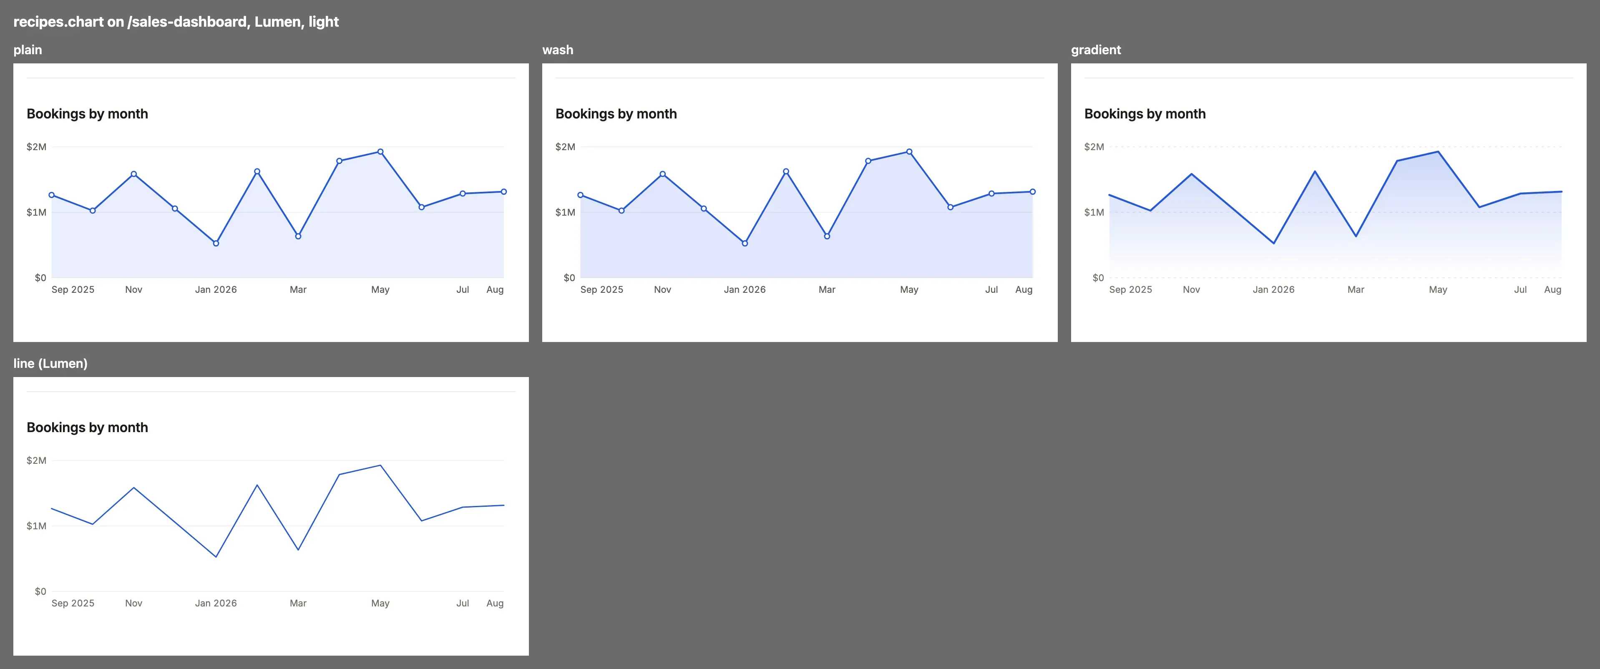Click the '$2M' axis label in line (Lumen) chart
This screenshot has width=1600, height=669.
(x=36, y=460)
